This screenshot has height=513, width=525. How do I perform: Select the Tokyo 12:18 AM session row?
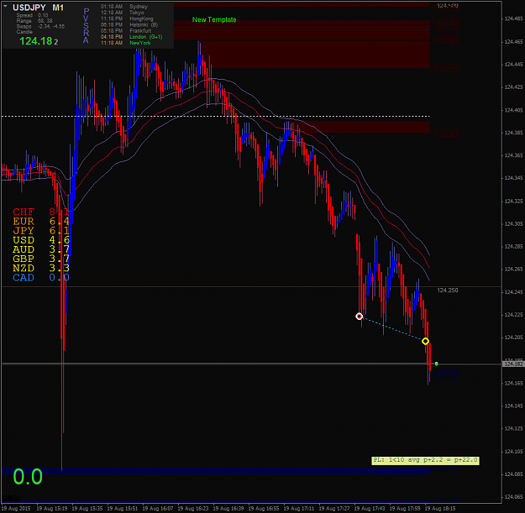pyautogui.click(x=122, y=13)
